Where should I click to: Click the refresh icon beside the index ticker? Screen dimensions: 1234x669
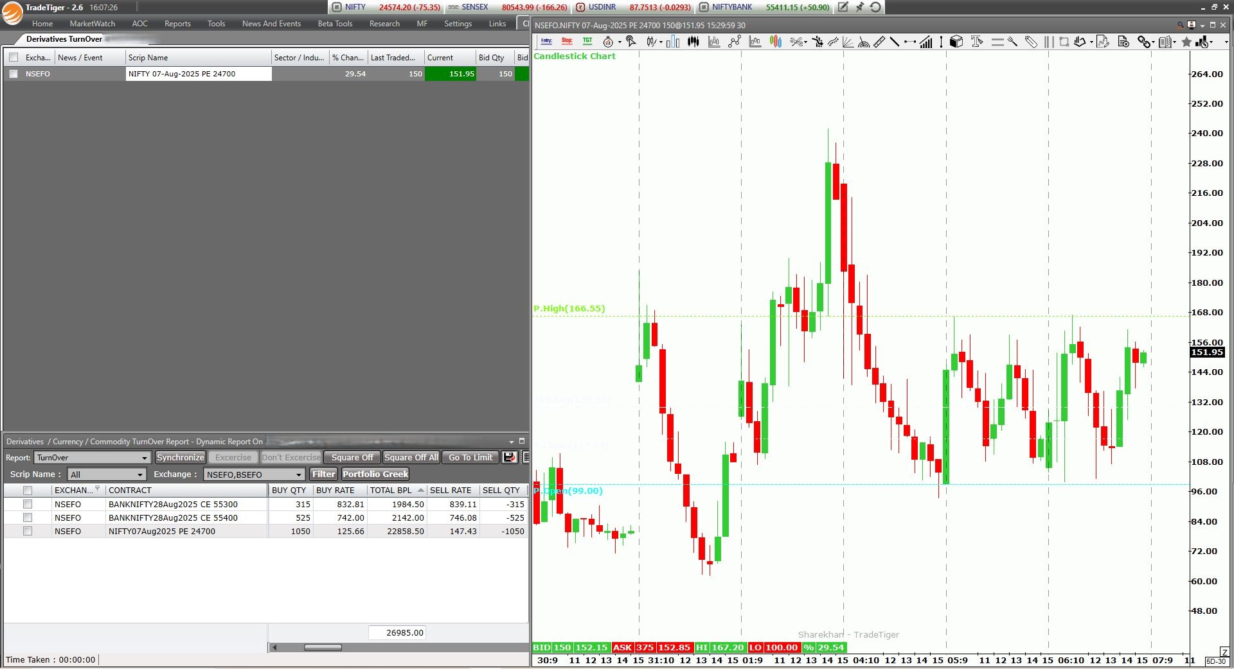pos(875,7)
